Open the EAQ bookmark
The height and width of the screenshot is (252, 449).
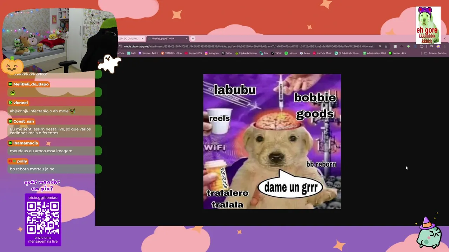point(132,53)
